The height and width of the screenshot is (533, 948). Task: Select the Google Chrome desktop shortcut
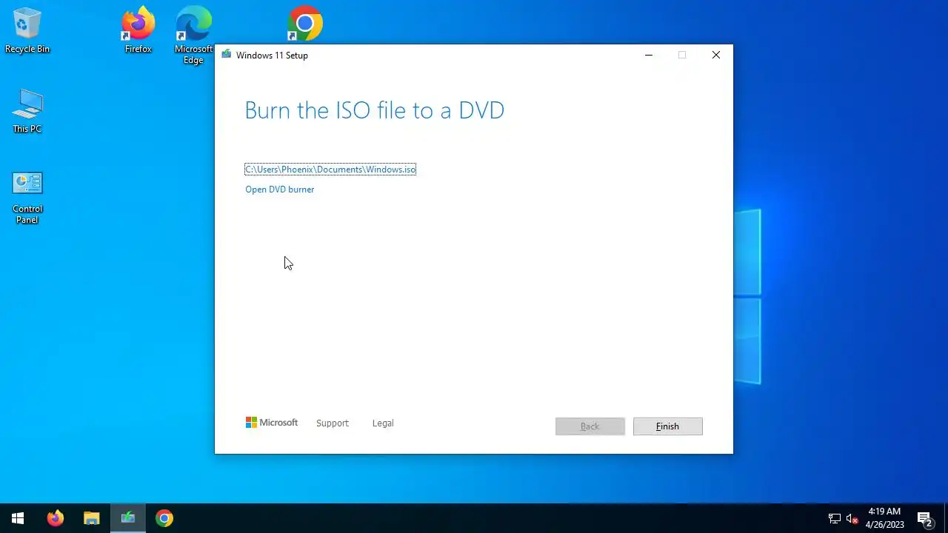[x=305, y=24]
